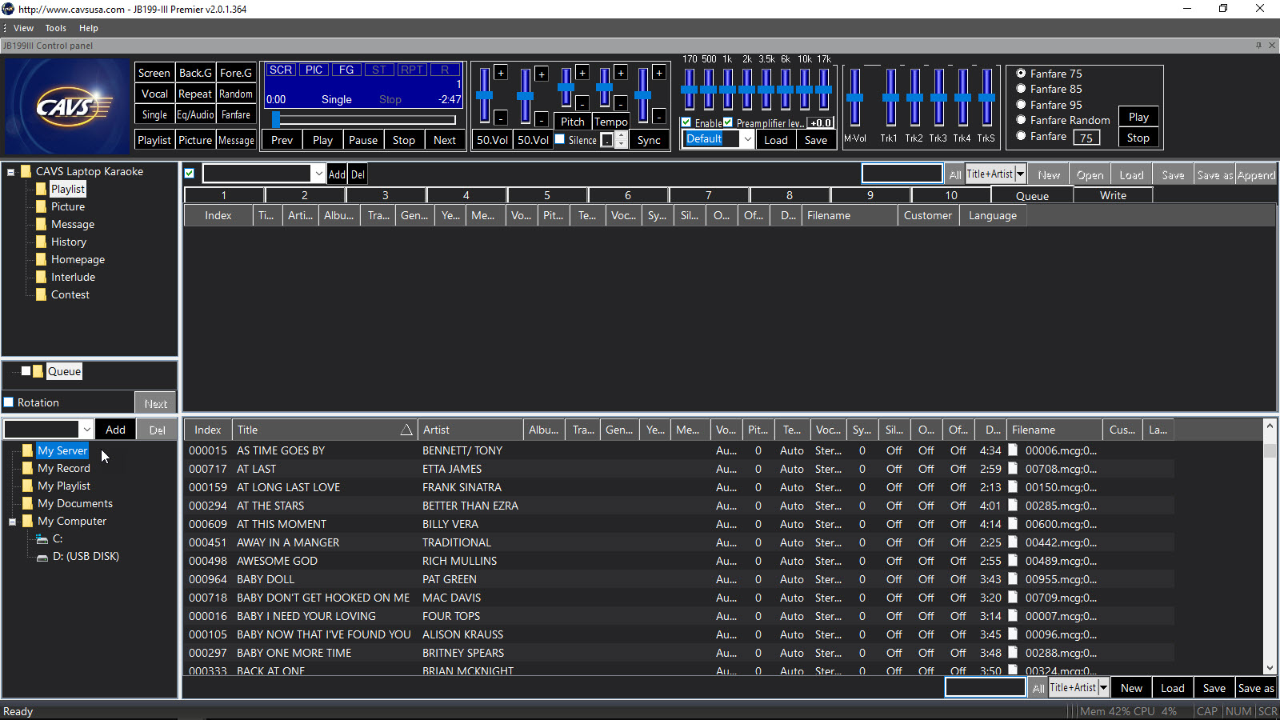
Task: Click the plus button of the first volume slider
Action: pos(501,73)
